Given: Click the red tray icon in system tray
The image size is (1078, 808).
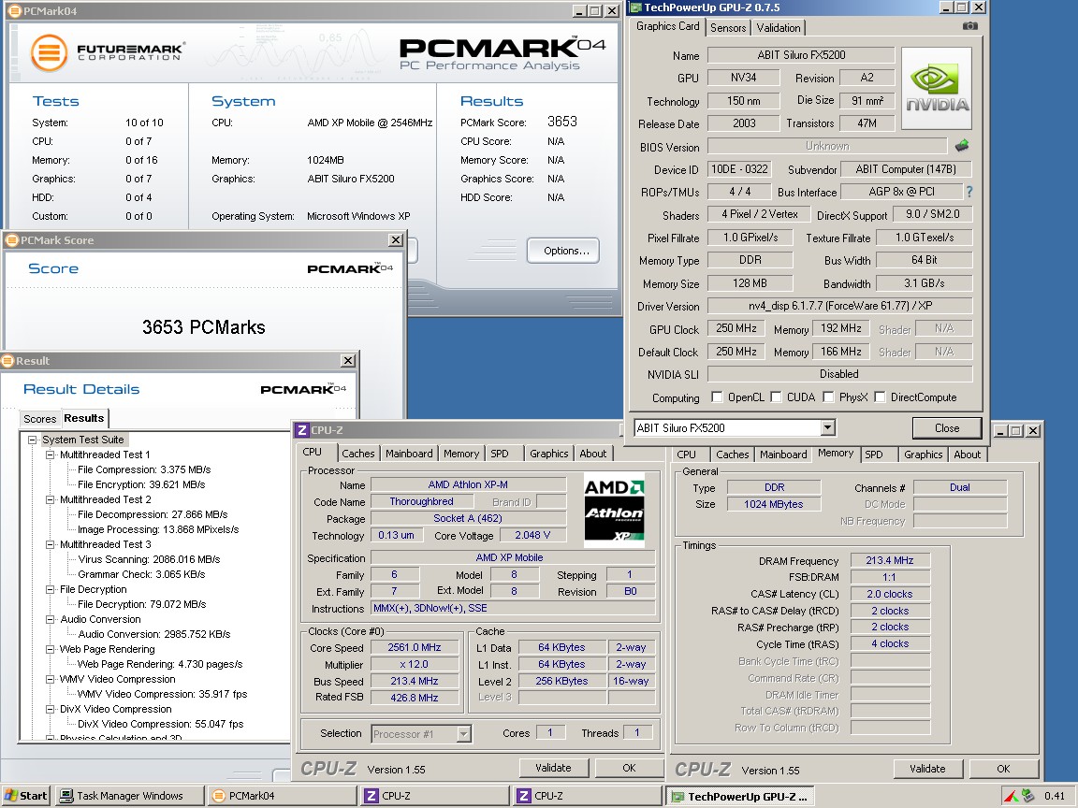Looking at the screenshot, I should [1011, 797].
